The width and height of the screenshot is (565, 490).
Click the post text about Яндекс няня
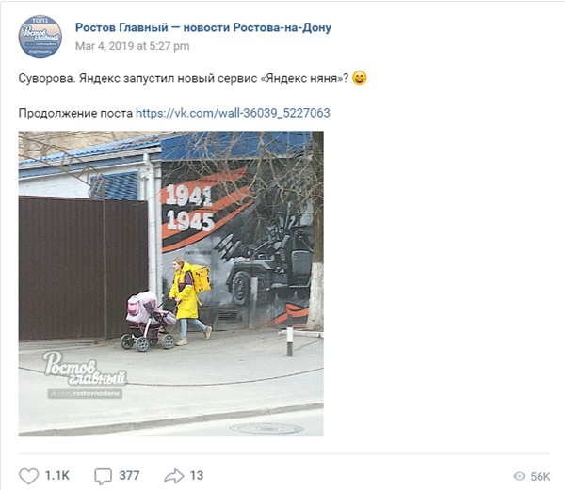(x=184, y=78)
